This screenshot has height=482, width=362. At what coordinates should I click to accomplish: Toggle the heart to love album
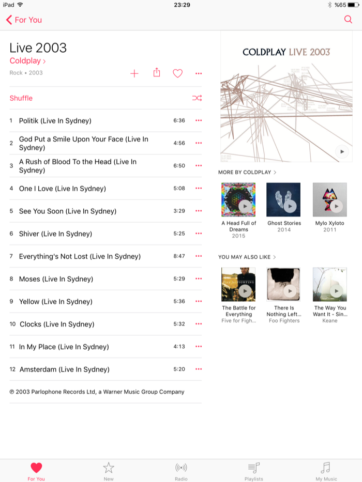[177, 73]
